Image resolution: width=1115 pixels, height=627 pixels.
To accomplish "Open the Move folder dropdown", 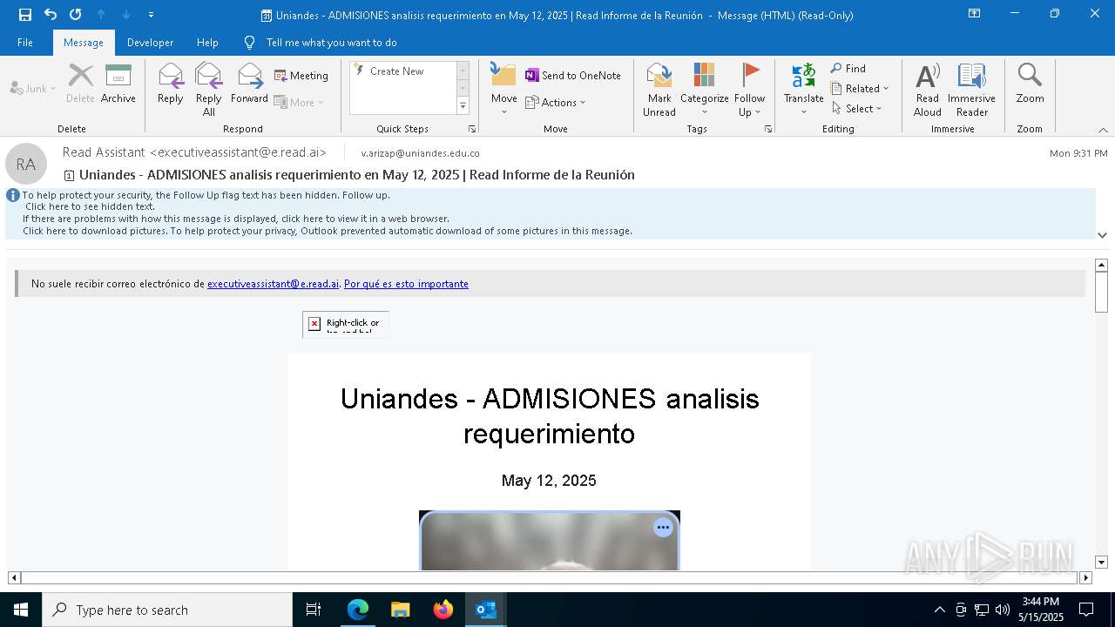I will click(x=503, y=90).
